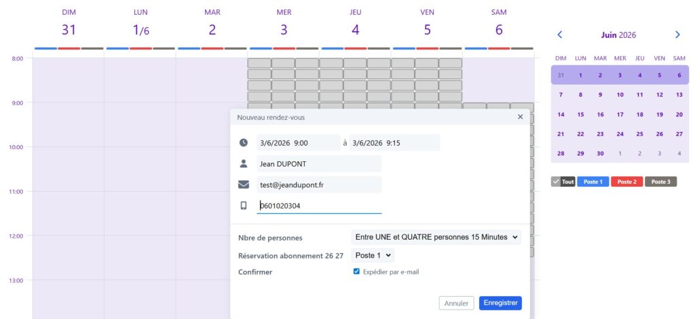Save appointment with Enregistrer button
695x319 pixels.
(x=500, y=303)
